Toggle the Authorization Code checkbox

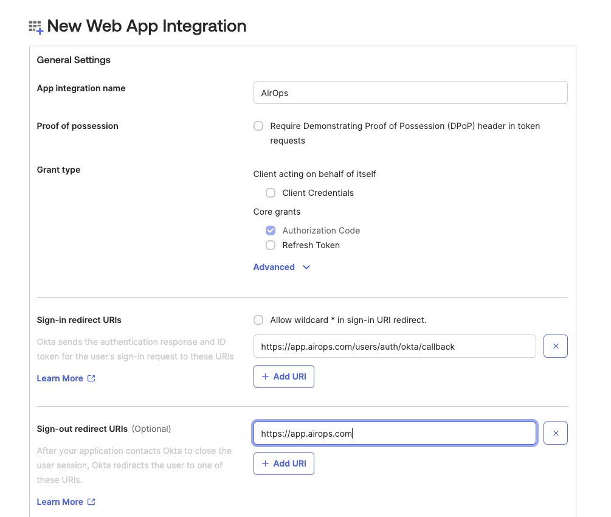271,231
